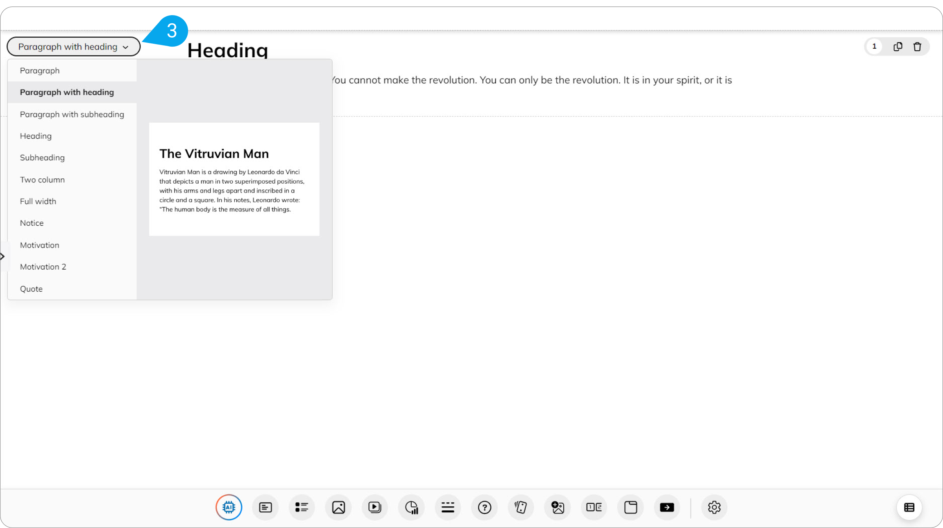This screenshot has height=528, width=943.
Task: Add a text block from toolbar
Action: [x=265, y=507]
